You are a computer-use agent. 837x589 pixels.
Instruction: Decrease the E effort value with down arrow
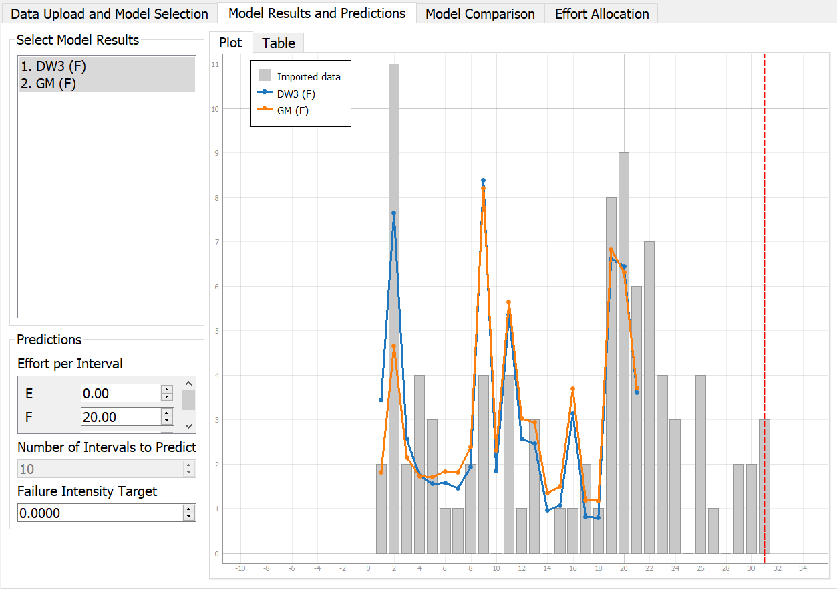[x=167, y=398]
